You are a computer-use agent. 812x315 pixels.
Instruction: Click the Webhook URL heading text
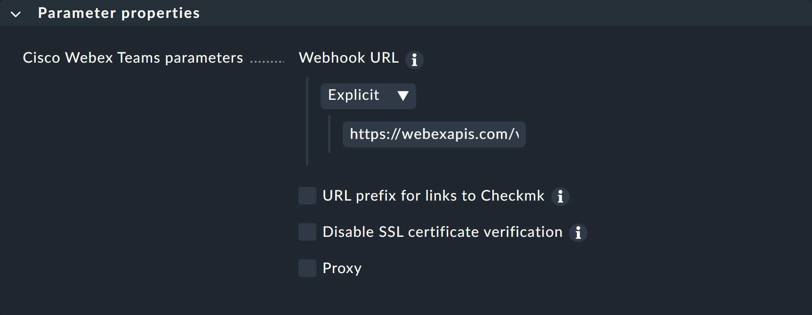[348, 57]
